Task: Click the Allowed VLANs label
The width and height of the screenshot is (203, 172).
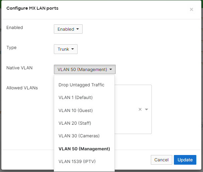Action: [x=22, y=88]
